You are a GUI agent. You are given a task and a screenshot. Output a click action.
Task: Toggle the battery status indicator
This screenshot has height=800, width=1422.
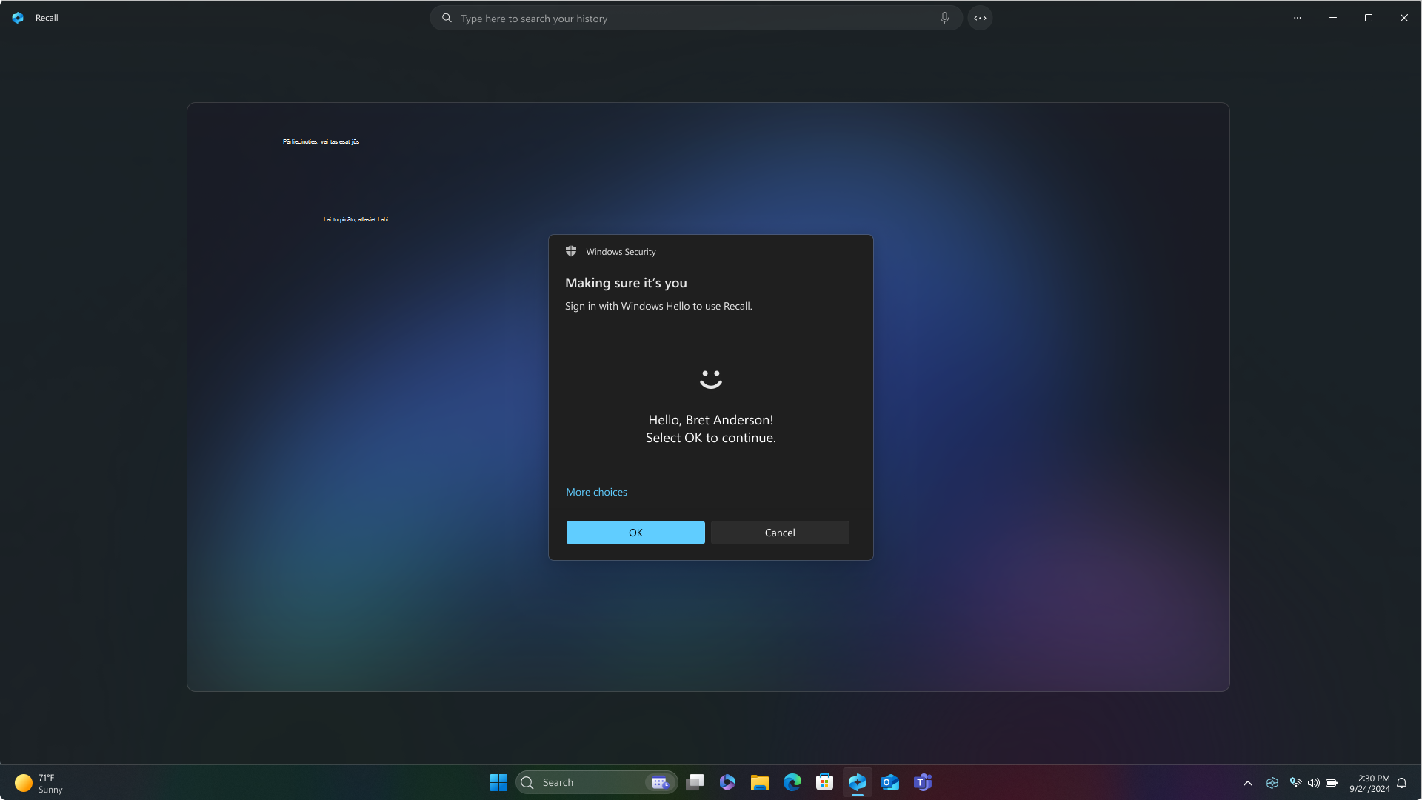click(1331, 782)
